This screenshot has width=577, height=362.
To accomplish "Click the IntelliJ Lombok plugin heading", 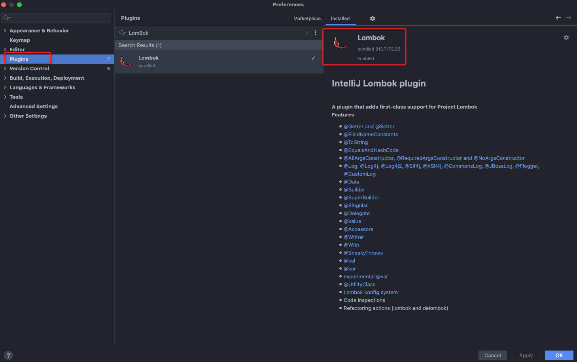I will tap(379, 83).
